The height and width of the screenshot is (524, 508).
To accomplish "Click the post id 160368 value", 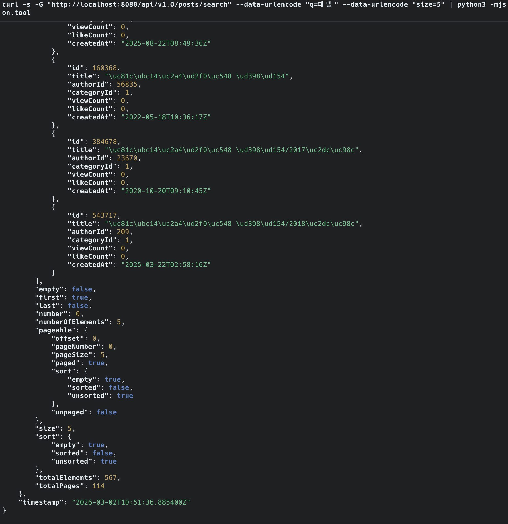I will (x=104, y=68).
